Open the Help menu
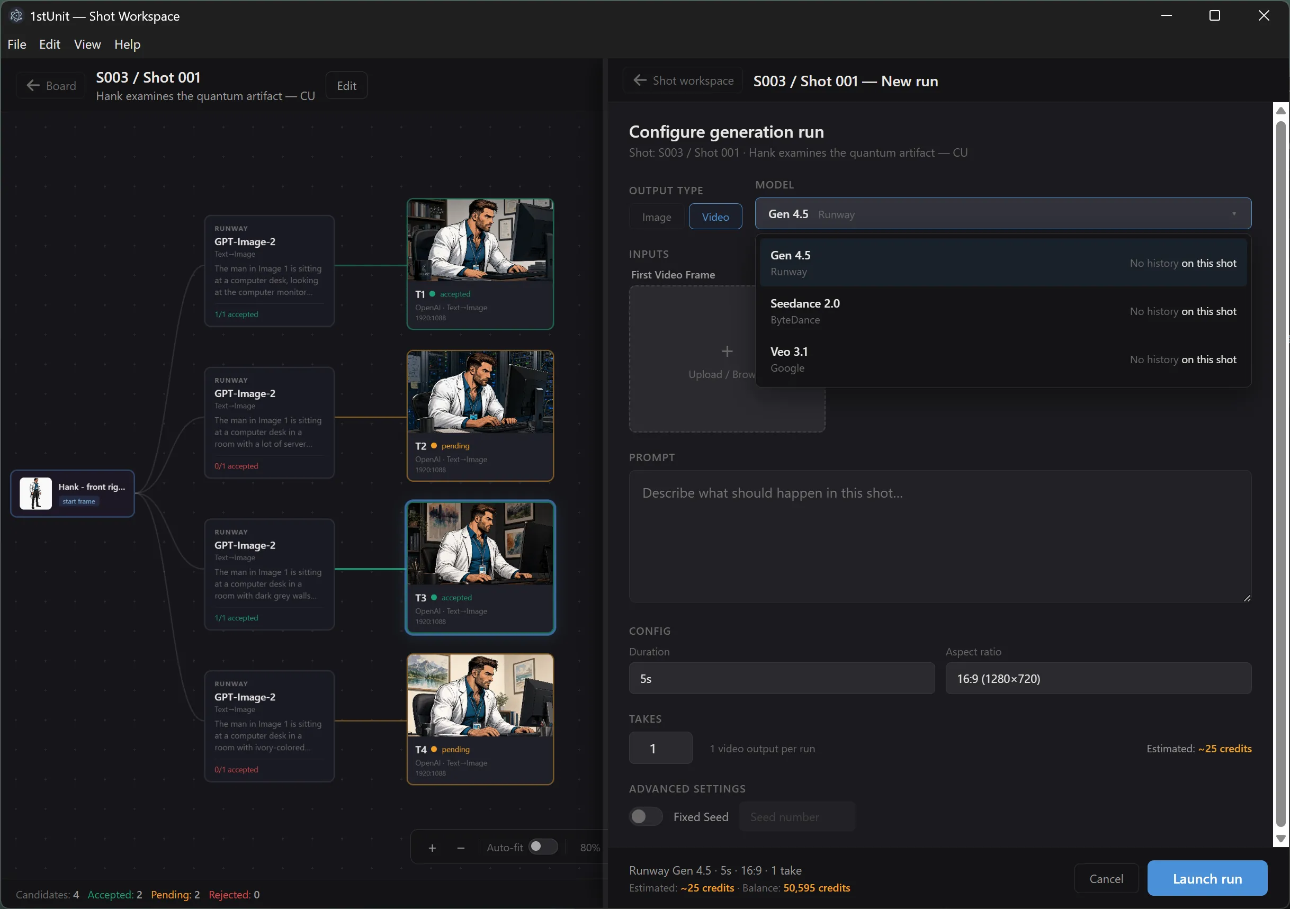 click(127, 44)
